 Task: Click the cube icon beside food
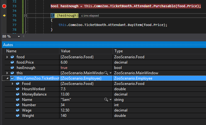pyautogui.click(x=12, y=57)
